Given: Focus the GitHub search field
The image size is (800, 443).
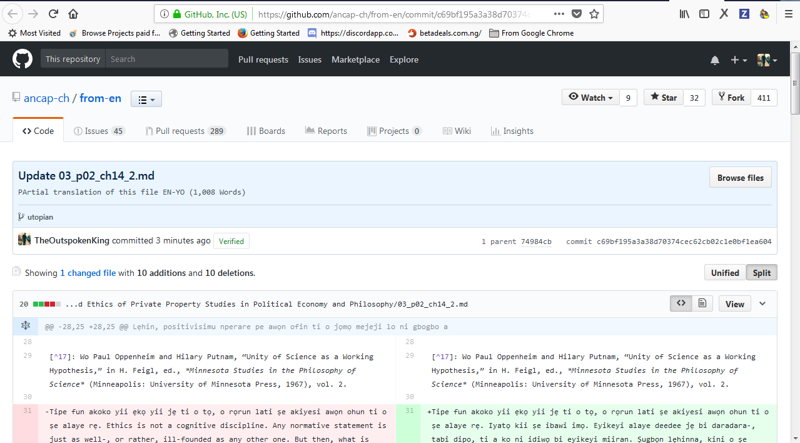Looking at the screenshot, I should tap(166, 59).
